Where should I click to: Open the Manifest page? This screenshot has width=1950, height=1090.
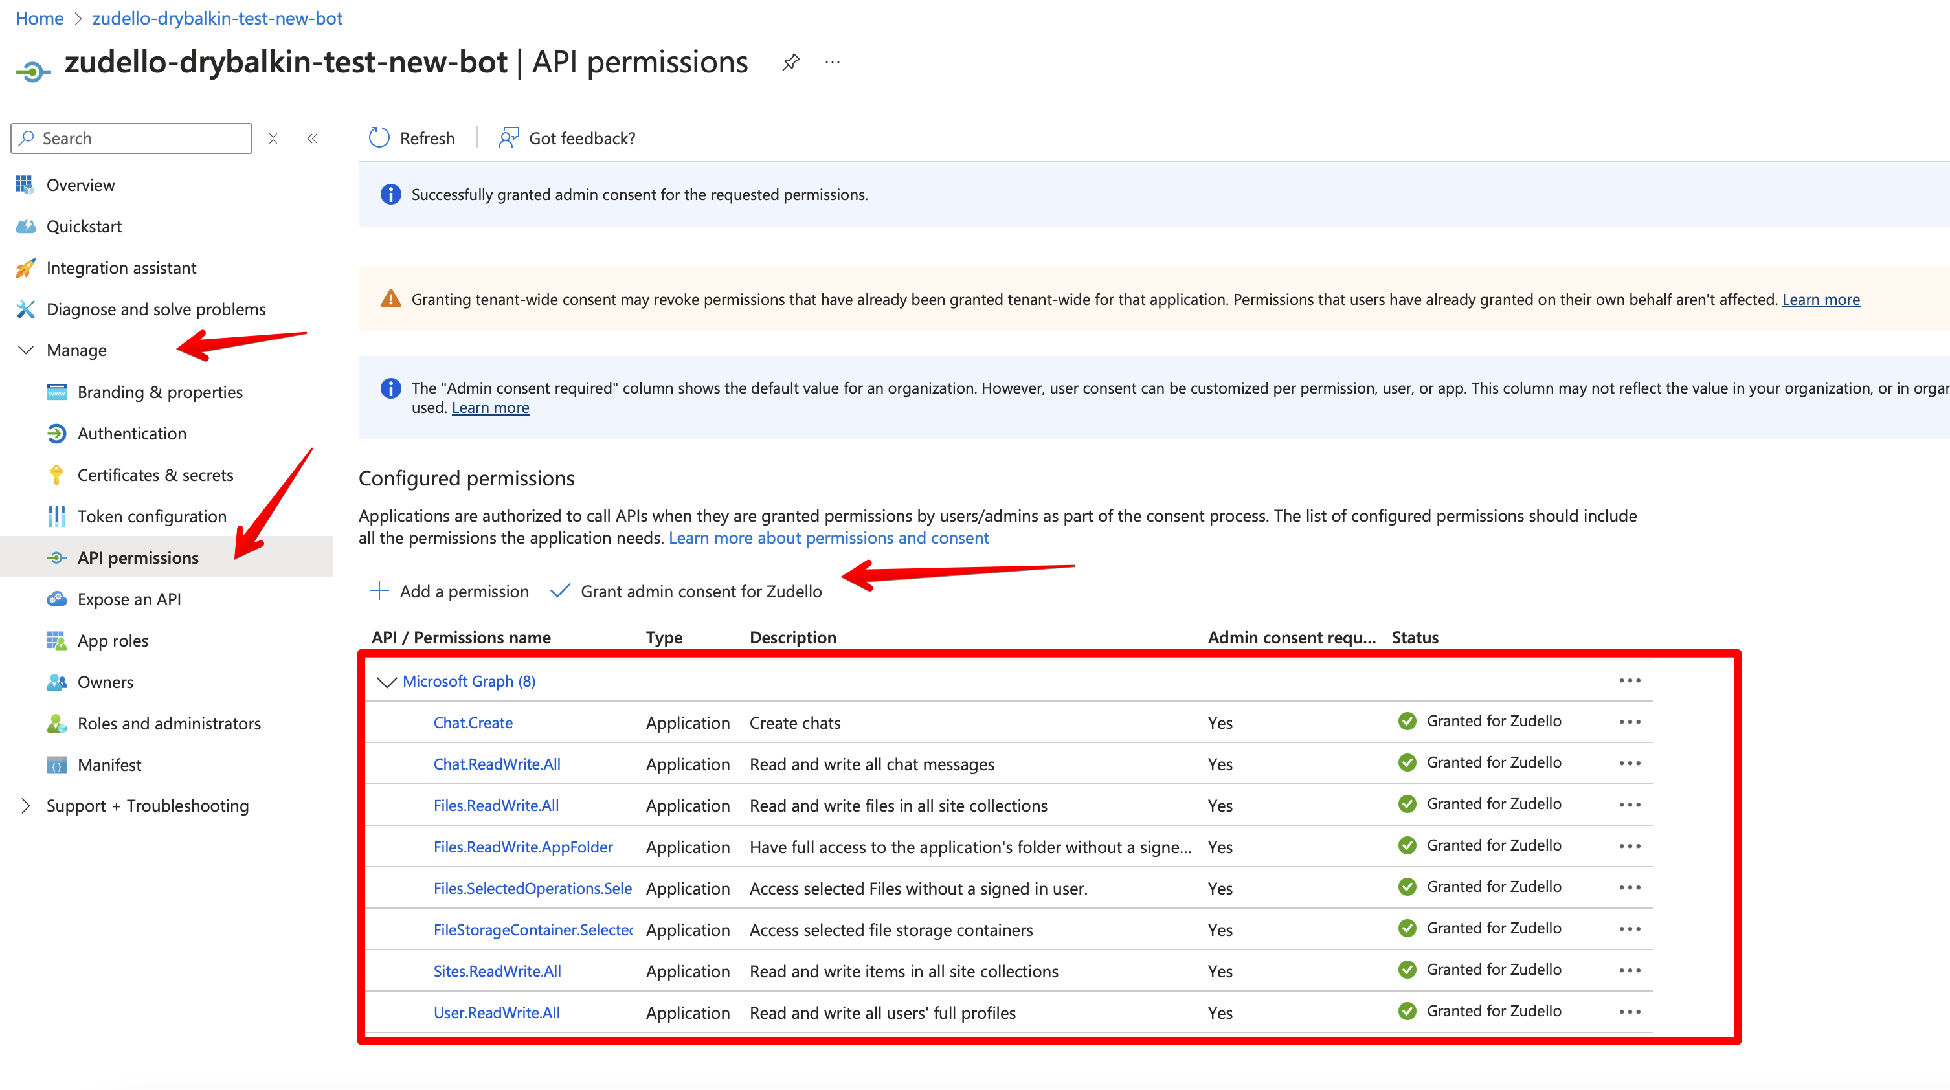coord(109,764)
